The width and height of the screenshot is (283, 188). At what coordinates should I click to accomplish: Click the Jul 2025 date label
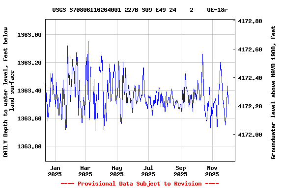tap(148, 171)
